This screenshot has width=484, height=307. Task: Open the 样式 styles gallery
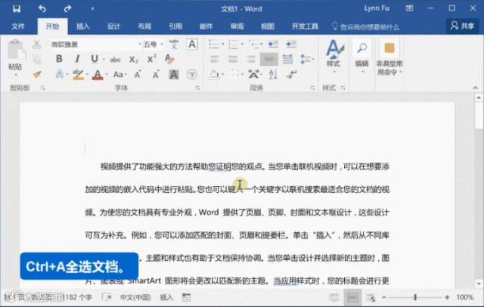coord(334,56)
